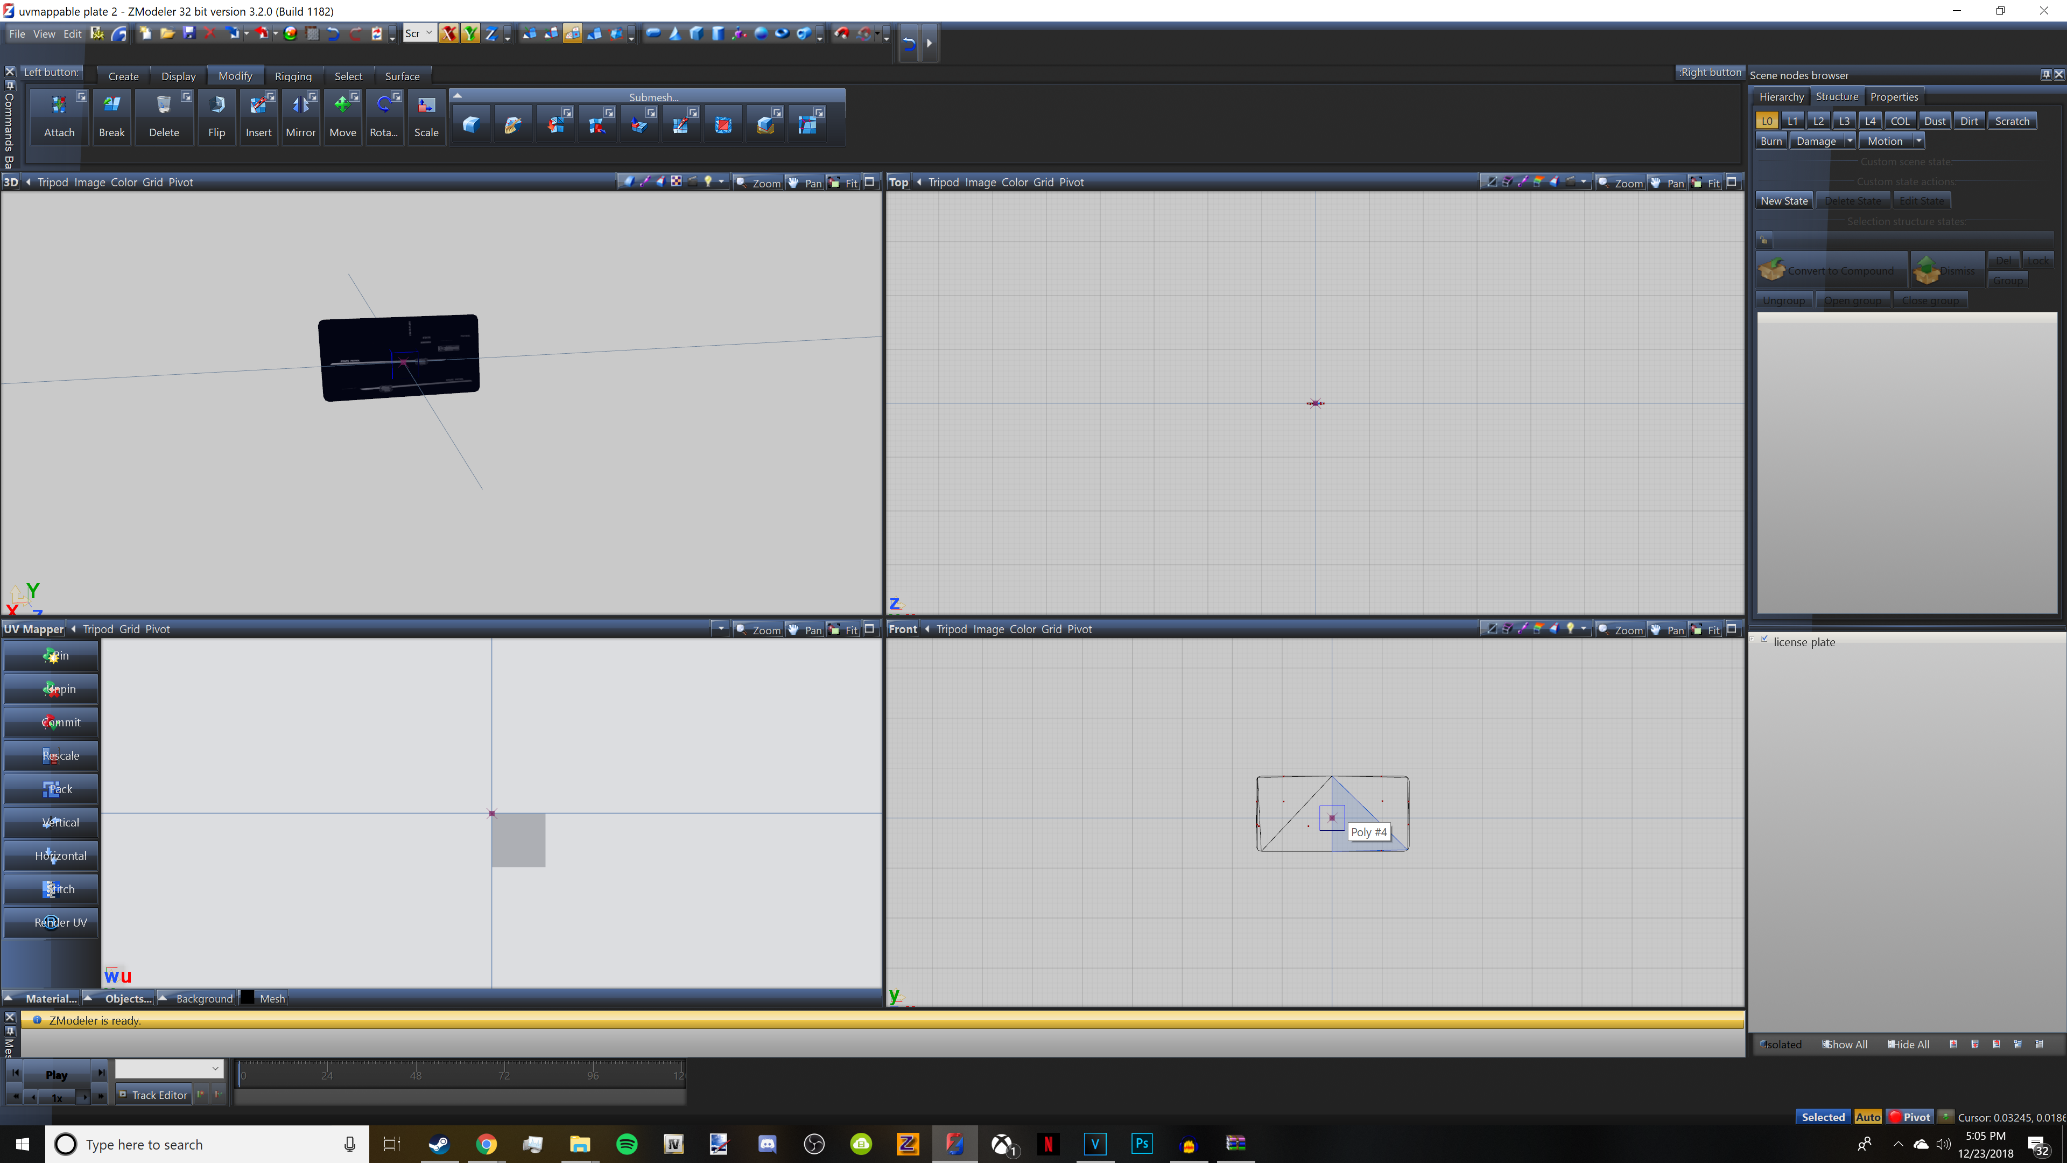Toggle the X axis constraint icon
Screen dimensions: 2067x1163
(x=448, y=33)
